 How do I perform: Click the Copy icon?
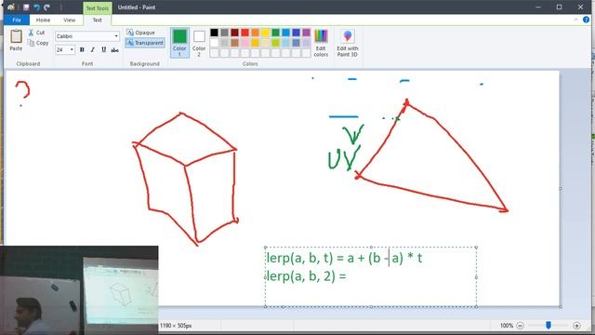click(x=31, y=43)
